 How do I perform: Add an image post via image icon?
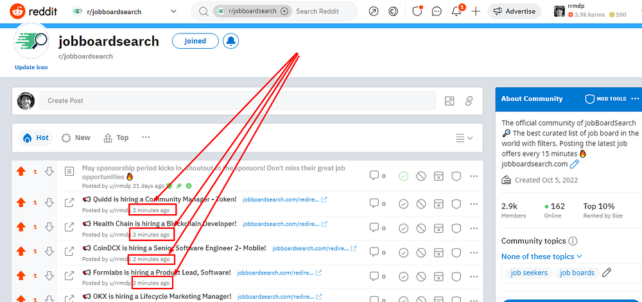click(x=449, y=101)
